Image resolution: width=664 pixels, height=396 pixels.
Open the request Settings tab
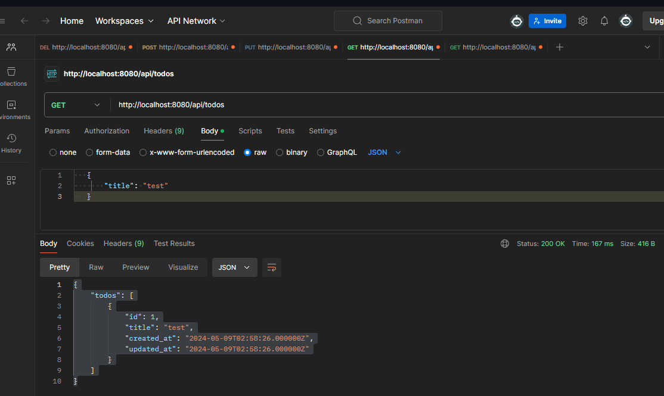pyautogui.click(x=322, y=131)
